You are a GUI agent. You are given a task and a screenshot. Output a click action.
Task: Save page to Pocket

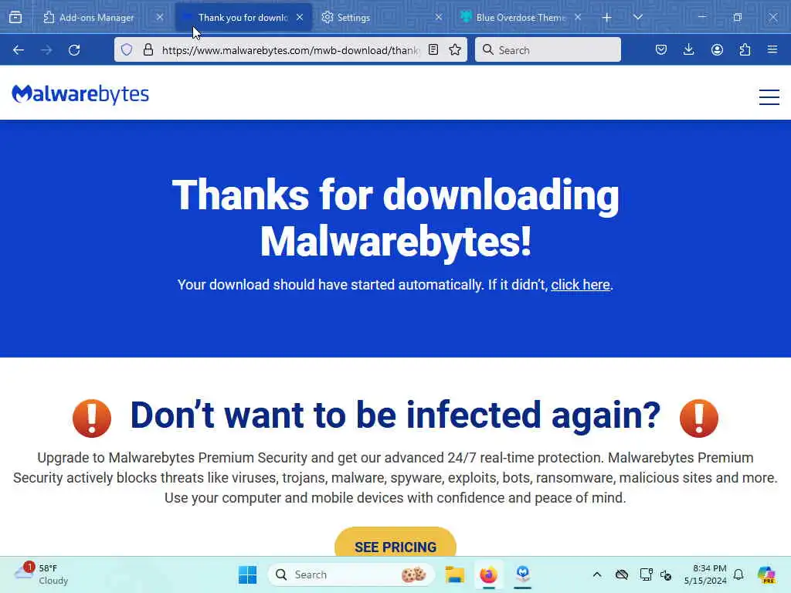[x=661, y=49]
